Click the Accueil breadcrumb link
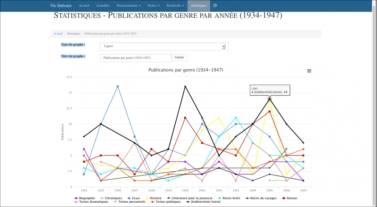 [58, 34]
